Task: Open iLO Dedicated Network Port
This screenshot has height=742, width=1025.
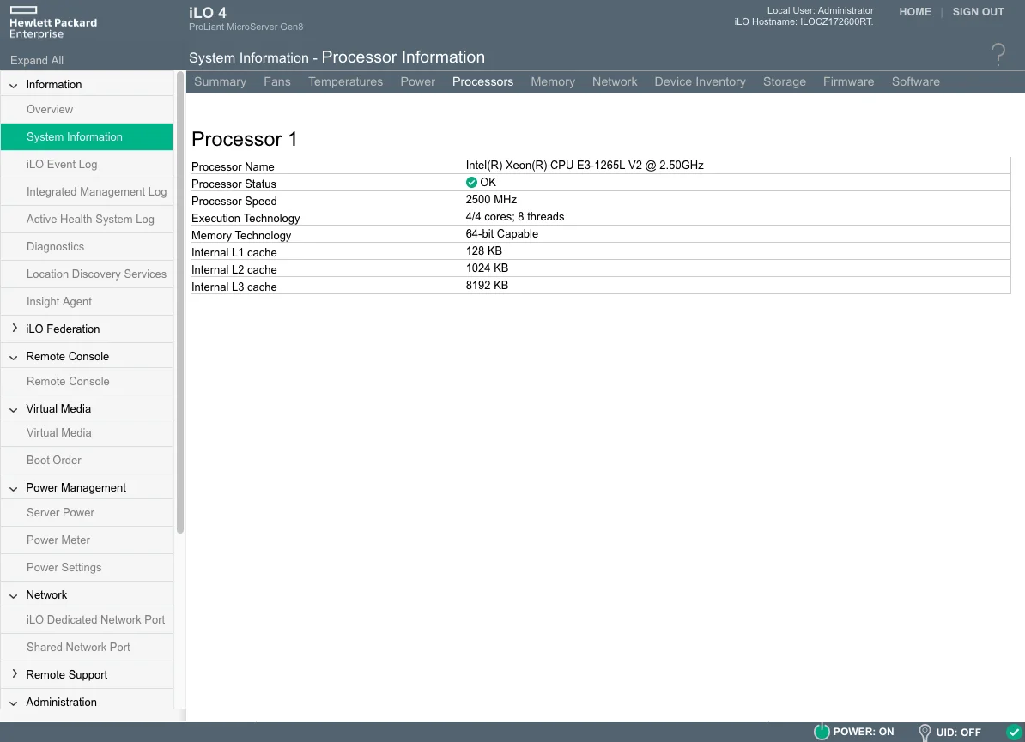Action: coord(87,620)
